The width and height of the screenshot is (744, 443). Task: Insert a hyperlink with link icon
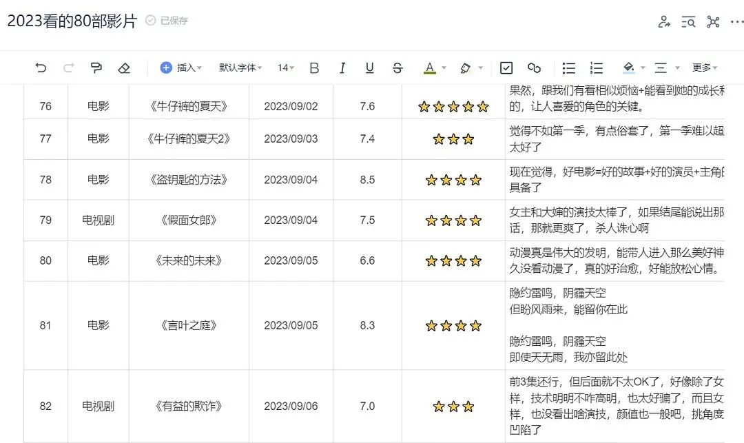pos(535,68)
